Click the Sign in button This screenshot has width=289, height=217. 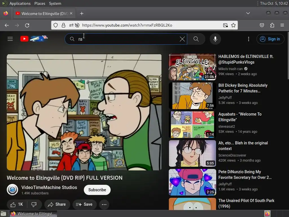(x=270, y=39)
